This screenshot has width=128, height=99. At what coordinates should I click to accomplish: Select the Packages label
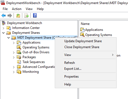click(29, 57)
